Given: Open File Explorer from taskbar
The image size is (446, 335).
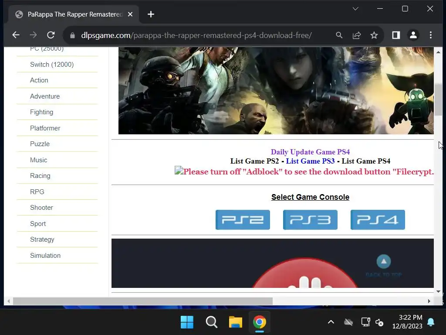Looking at the screenshot, I should (236, 322).
